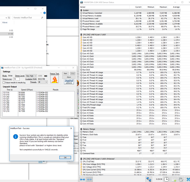This screenshot has height=182, width=190.
Task: Click the CPU Core Voltage (SVI2 TFN) icon
Action: tap(81, 164)
